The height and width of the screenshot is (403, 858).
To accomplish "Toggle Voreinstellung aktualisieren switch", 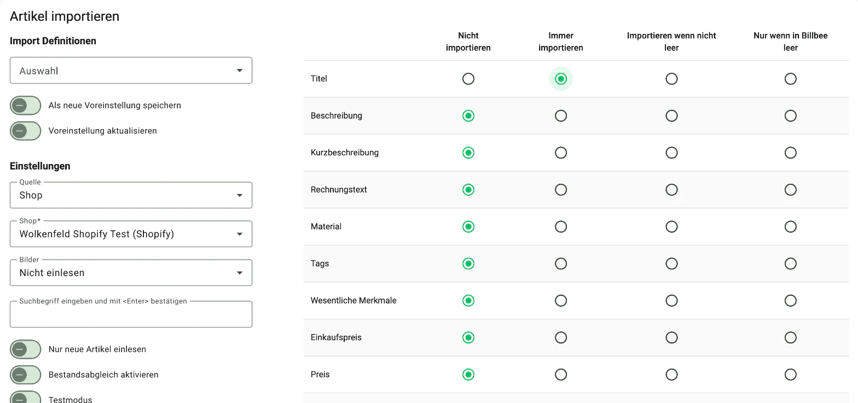I will (x=26, y=131).
